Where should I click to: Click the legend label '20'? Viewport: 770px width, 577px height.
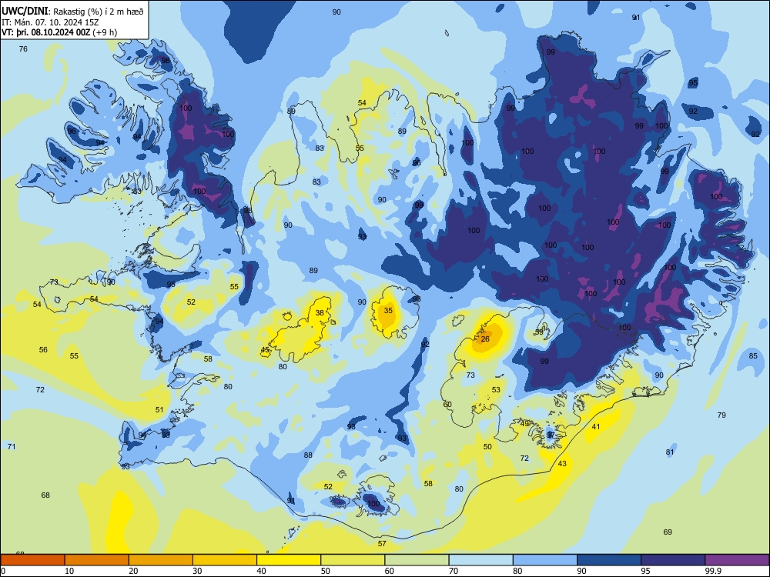(133, 571)
